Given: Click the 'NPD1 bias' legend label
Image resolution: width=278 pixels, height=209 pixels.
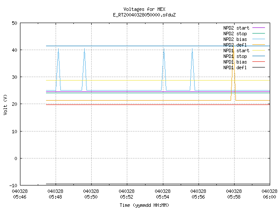Looking at the screenshot, I should [235, 62].
